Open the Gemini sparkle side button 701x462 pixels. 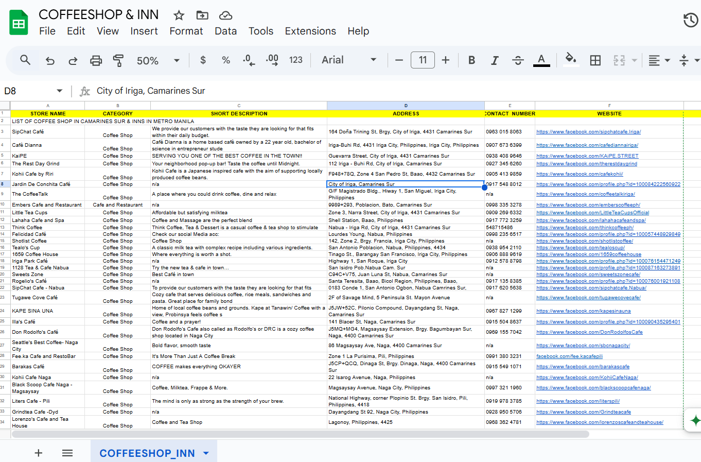click(x=695, y=420)
